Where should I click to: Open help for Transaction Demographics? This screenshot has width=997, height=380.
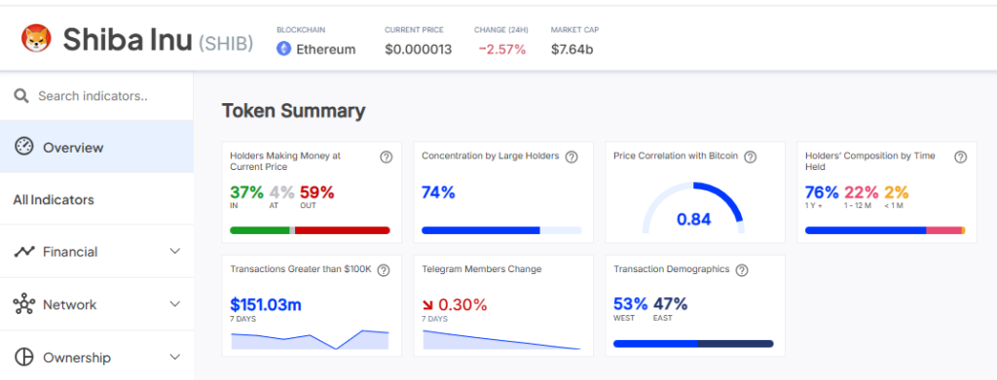[x=741, y=270]
